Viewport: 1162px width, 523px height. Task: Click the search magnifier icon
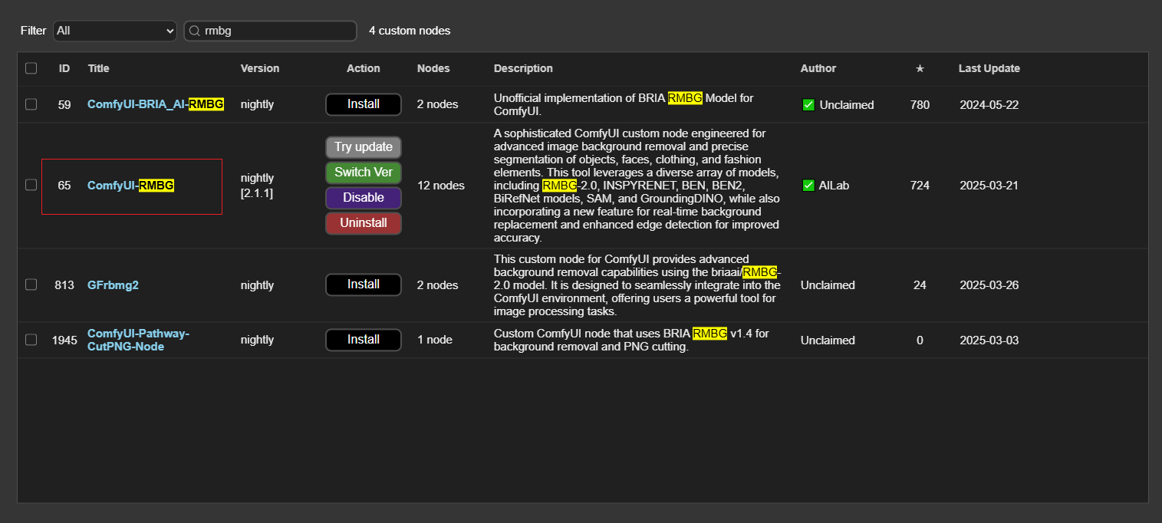point(194,31)
